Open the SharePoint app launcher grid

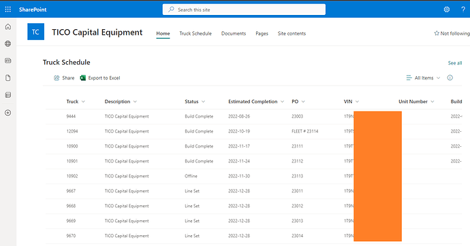click(7, 10)
